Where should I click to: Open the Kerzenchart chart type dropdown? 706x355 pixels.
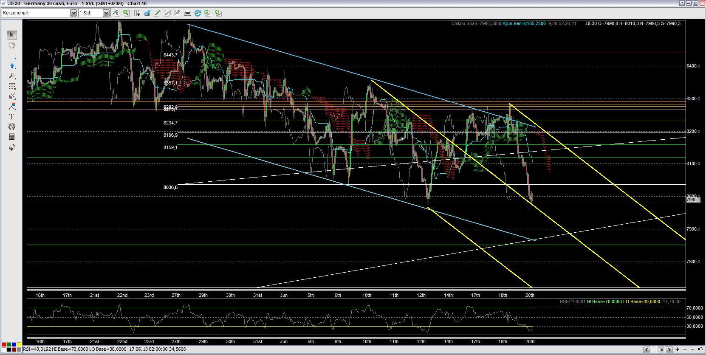73,13
